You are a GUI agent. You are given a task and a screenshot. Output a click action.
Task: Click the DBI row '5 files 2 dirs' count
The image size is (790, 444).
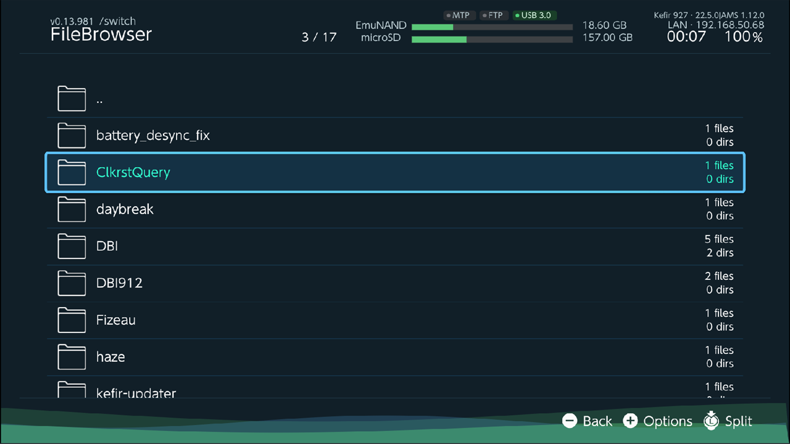pyautogui.click(x=719, y=246)
